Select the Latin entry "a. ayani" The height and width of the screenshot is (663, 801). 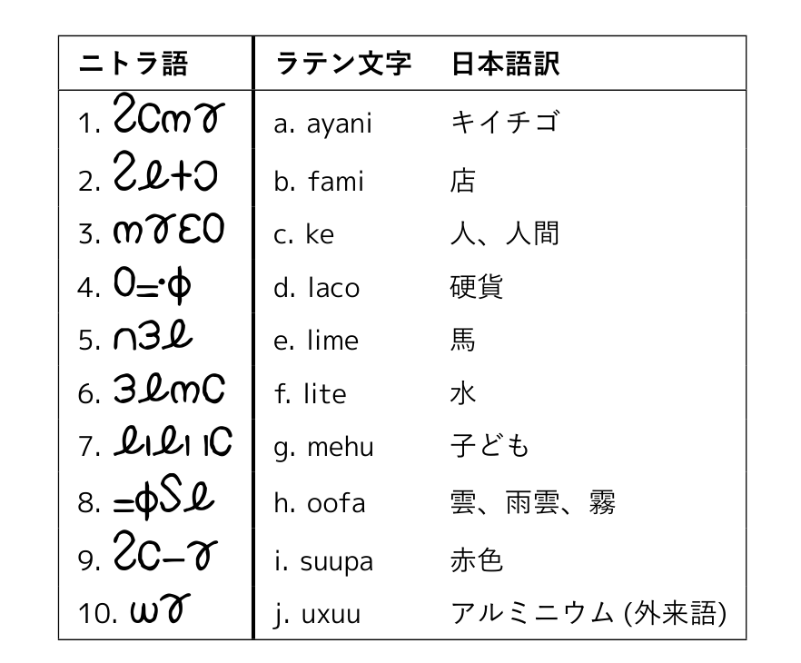(322, 124)
